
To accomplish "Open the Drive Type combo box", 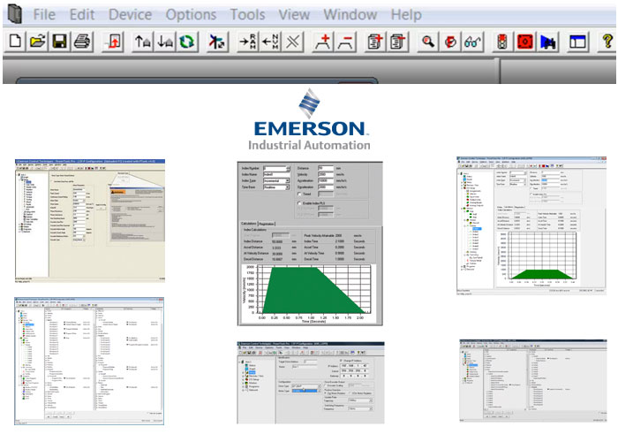I will tap(305, 386).
